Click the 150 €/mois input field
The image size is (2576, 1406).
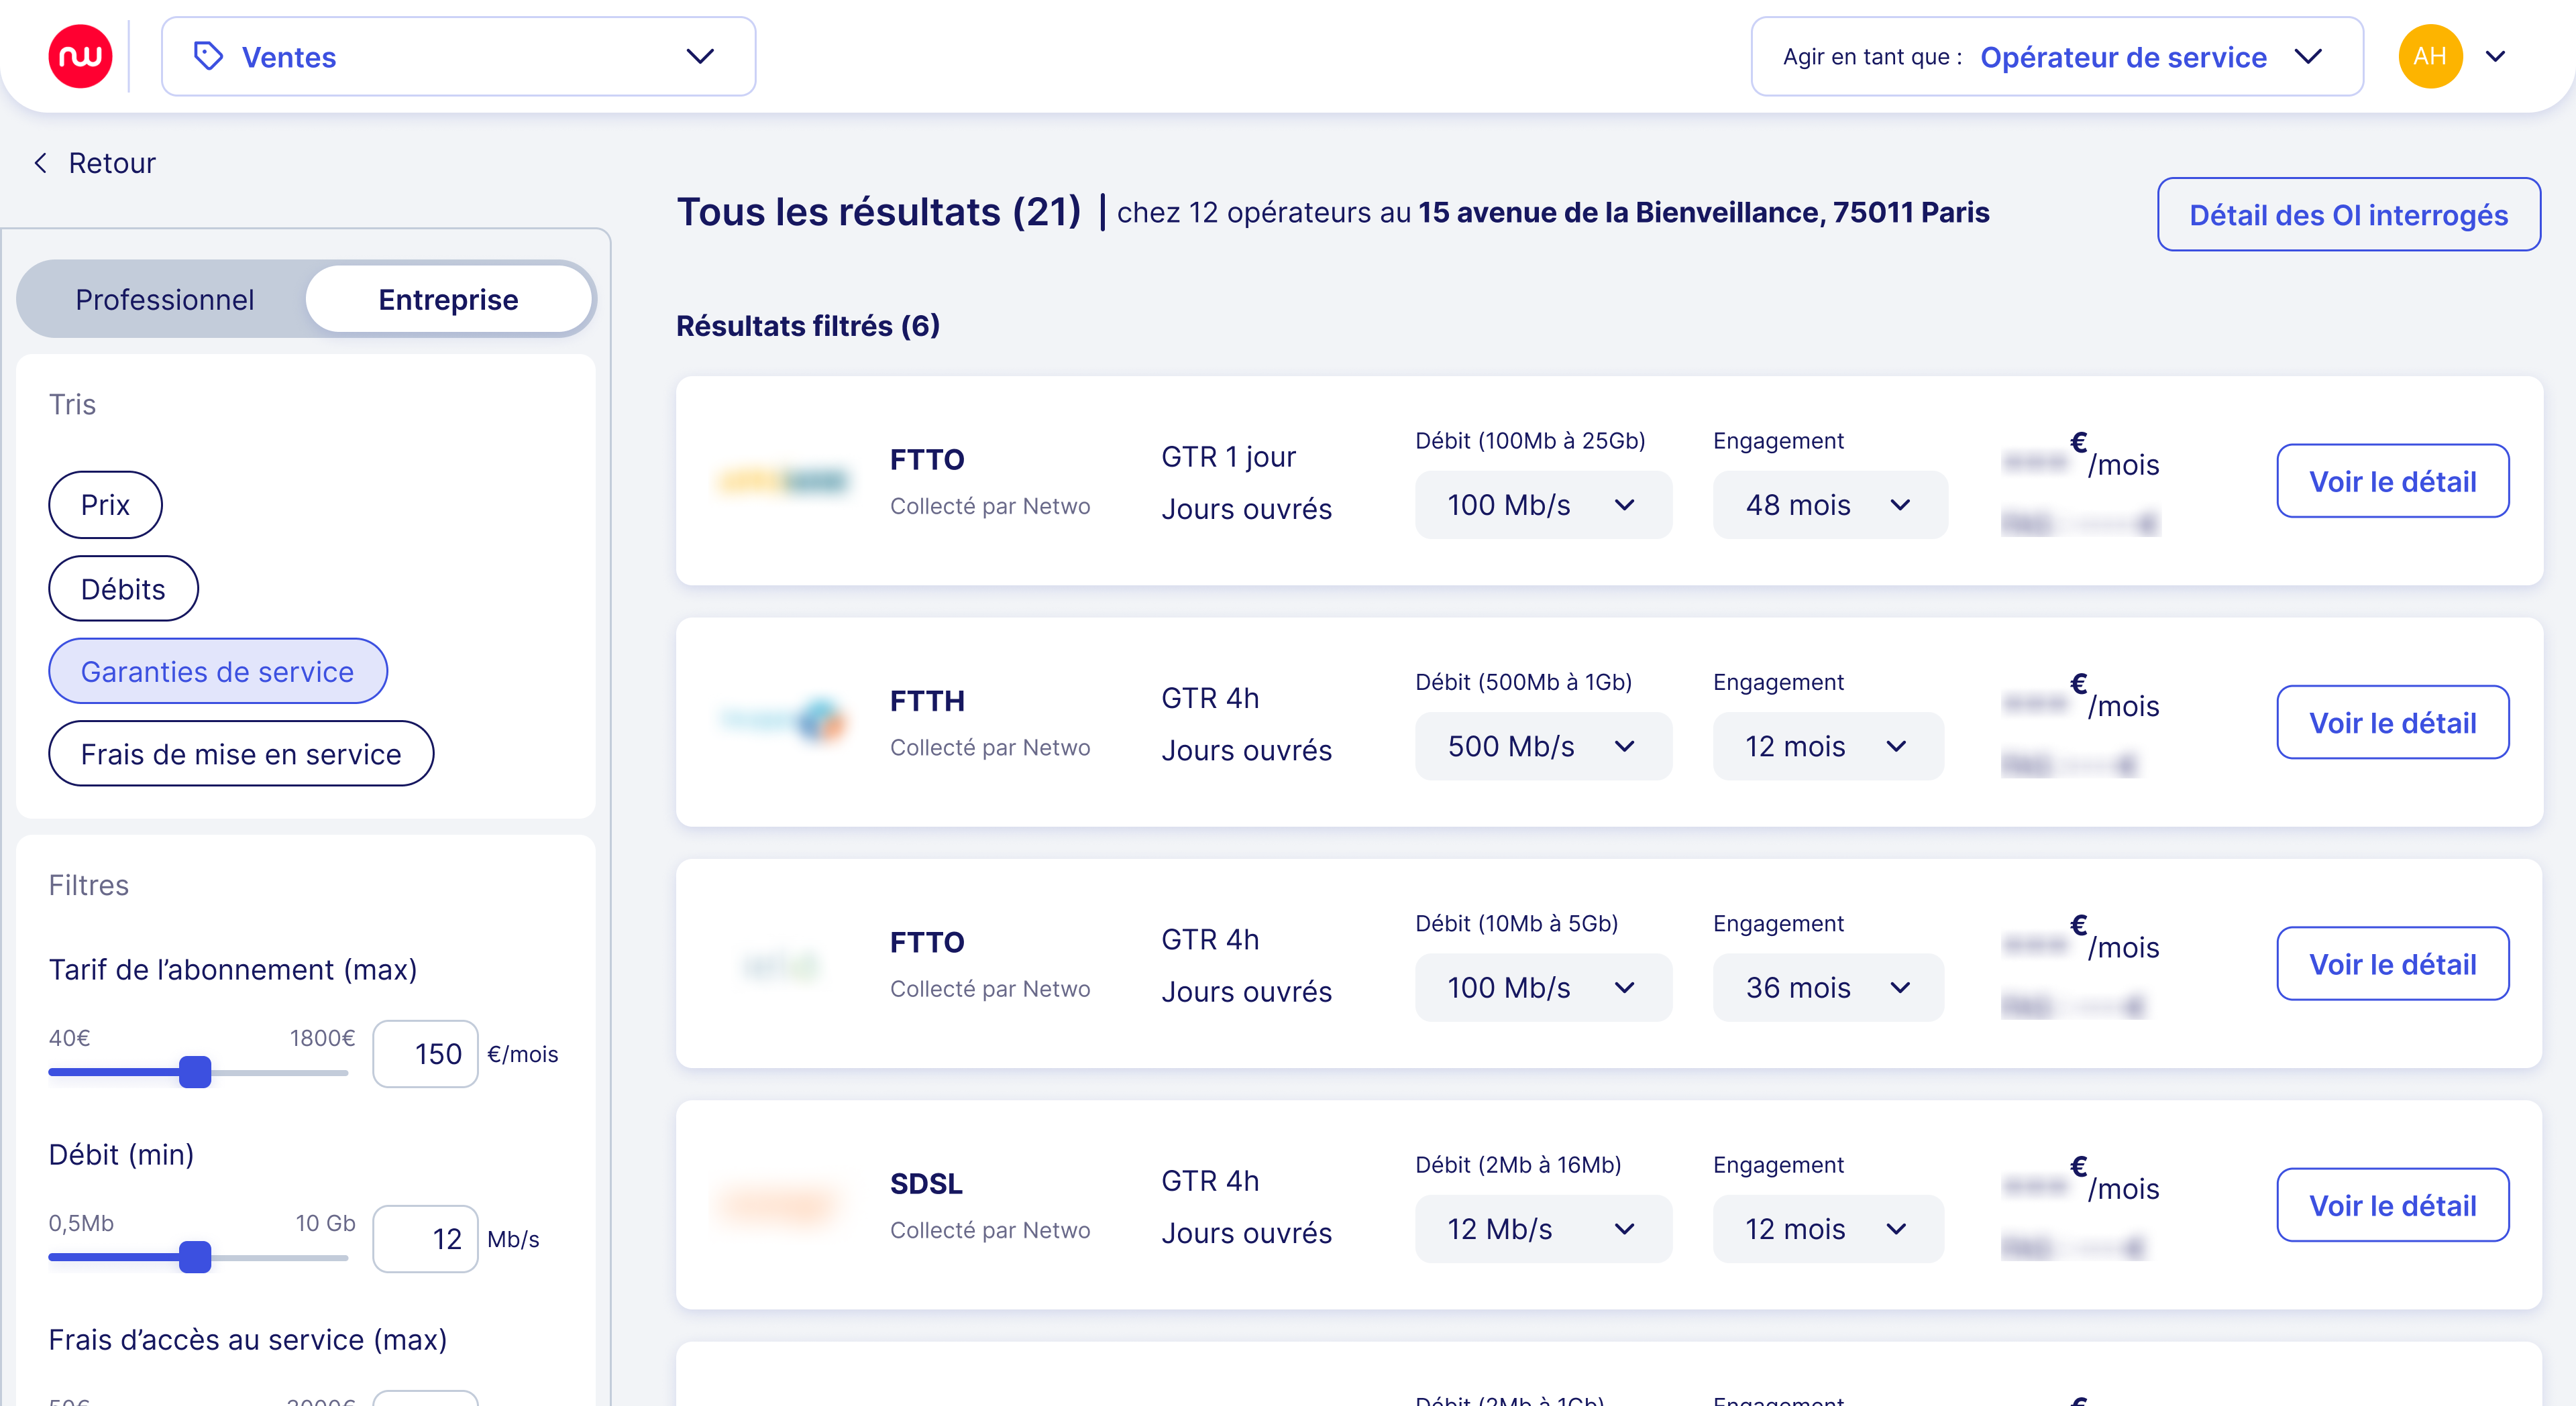click(x=425, y=1054)
